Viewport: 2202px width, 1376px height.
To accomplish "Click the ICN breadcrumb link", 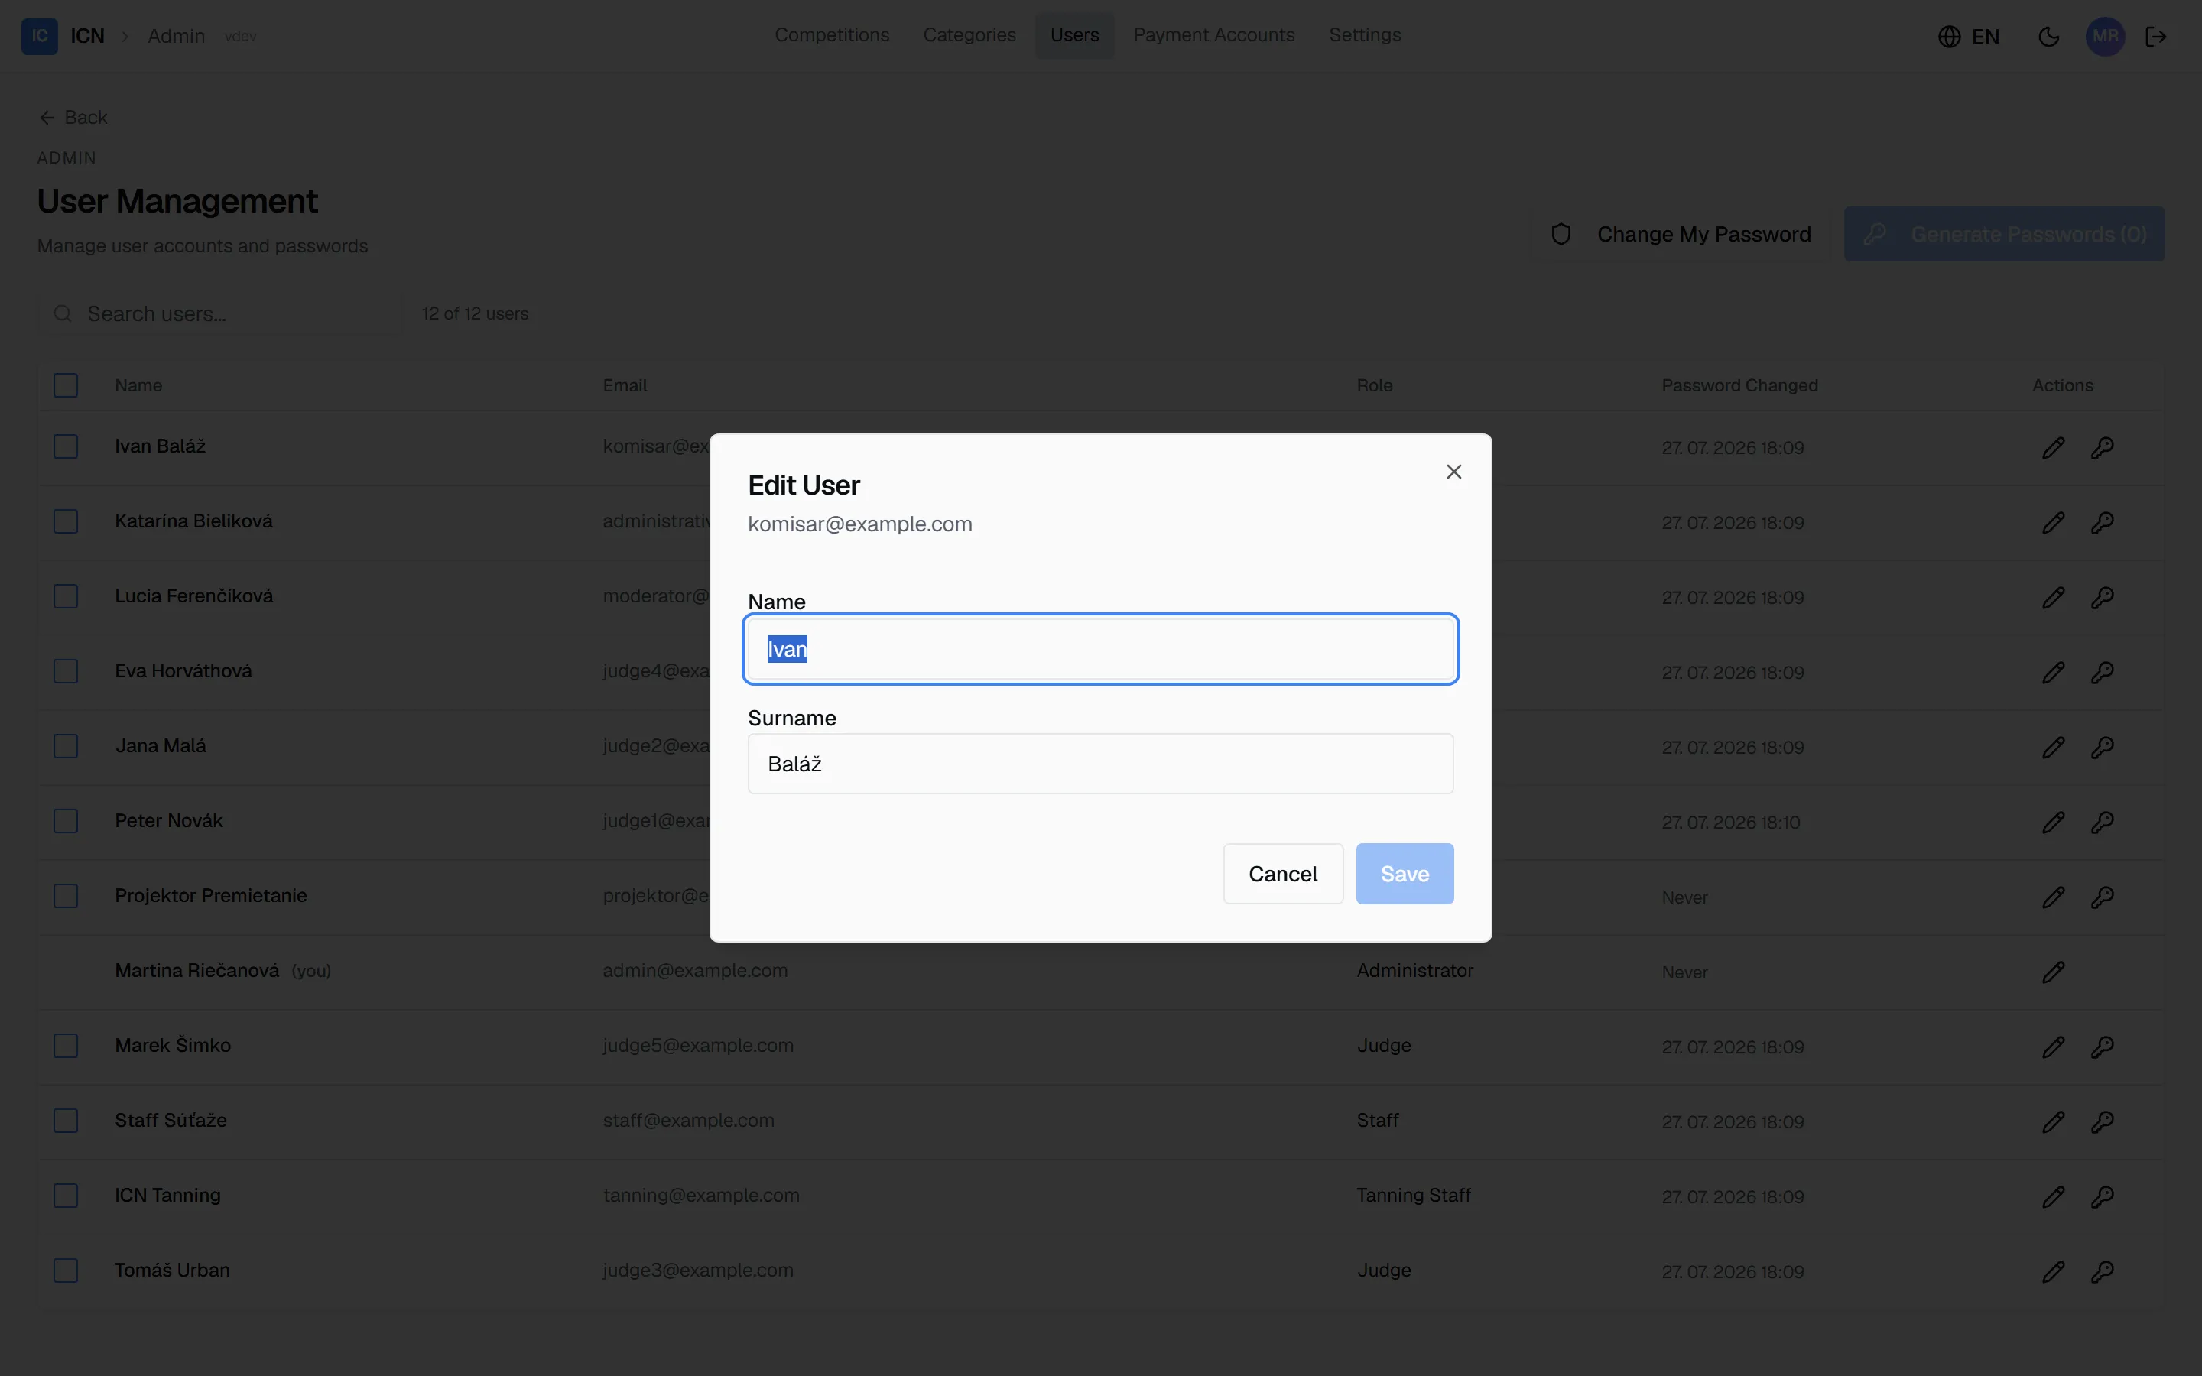I will (87, 37).
